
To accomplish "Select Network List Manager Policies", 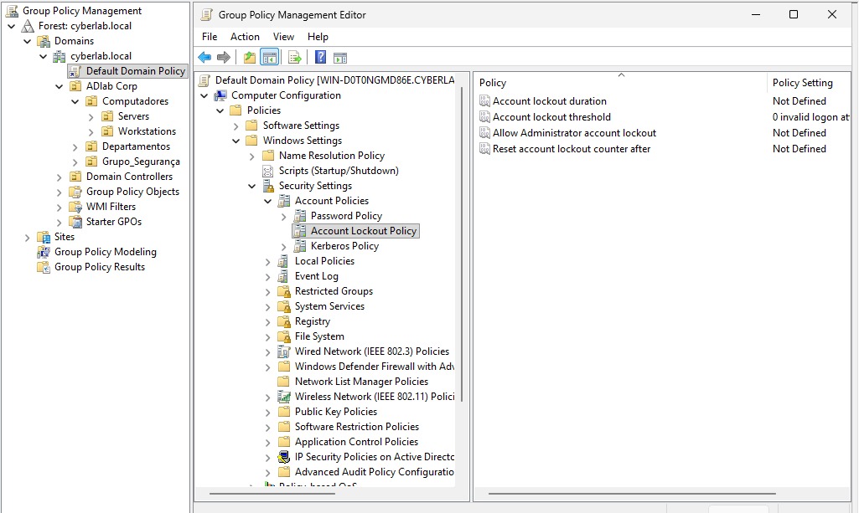I will [x=361, y=382].
